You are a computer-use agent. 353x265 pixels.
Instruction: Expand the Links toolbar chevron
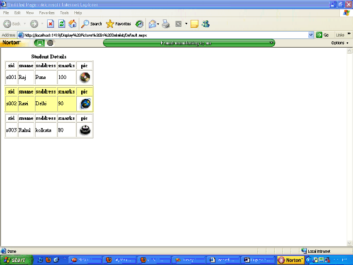[x=349, y=34]
